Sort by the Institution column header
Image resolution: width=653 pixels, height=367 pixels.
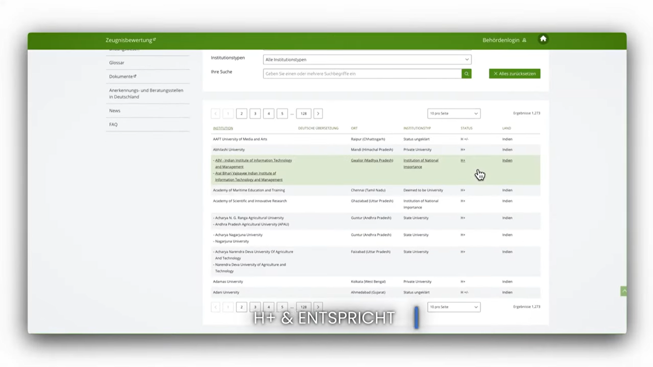pyautogui.click(x=223, y=128)
